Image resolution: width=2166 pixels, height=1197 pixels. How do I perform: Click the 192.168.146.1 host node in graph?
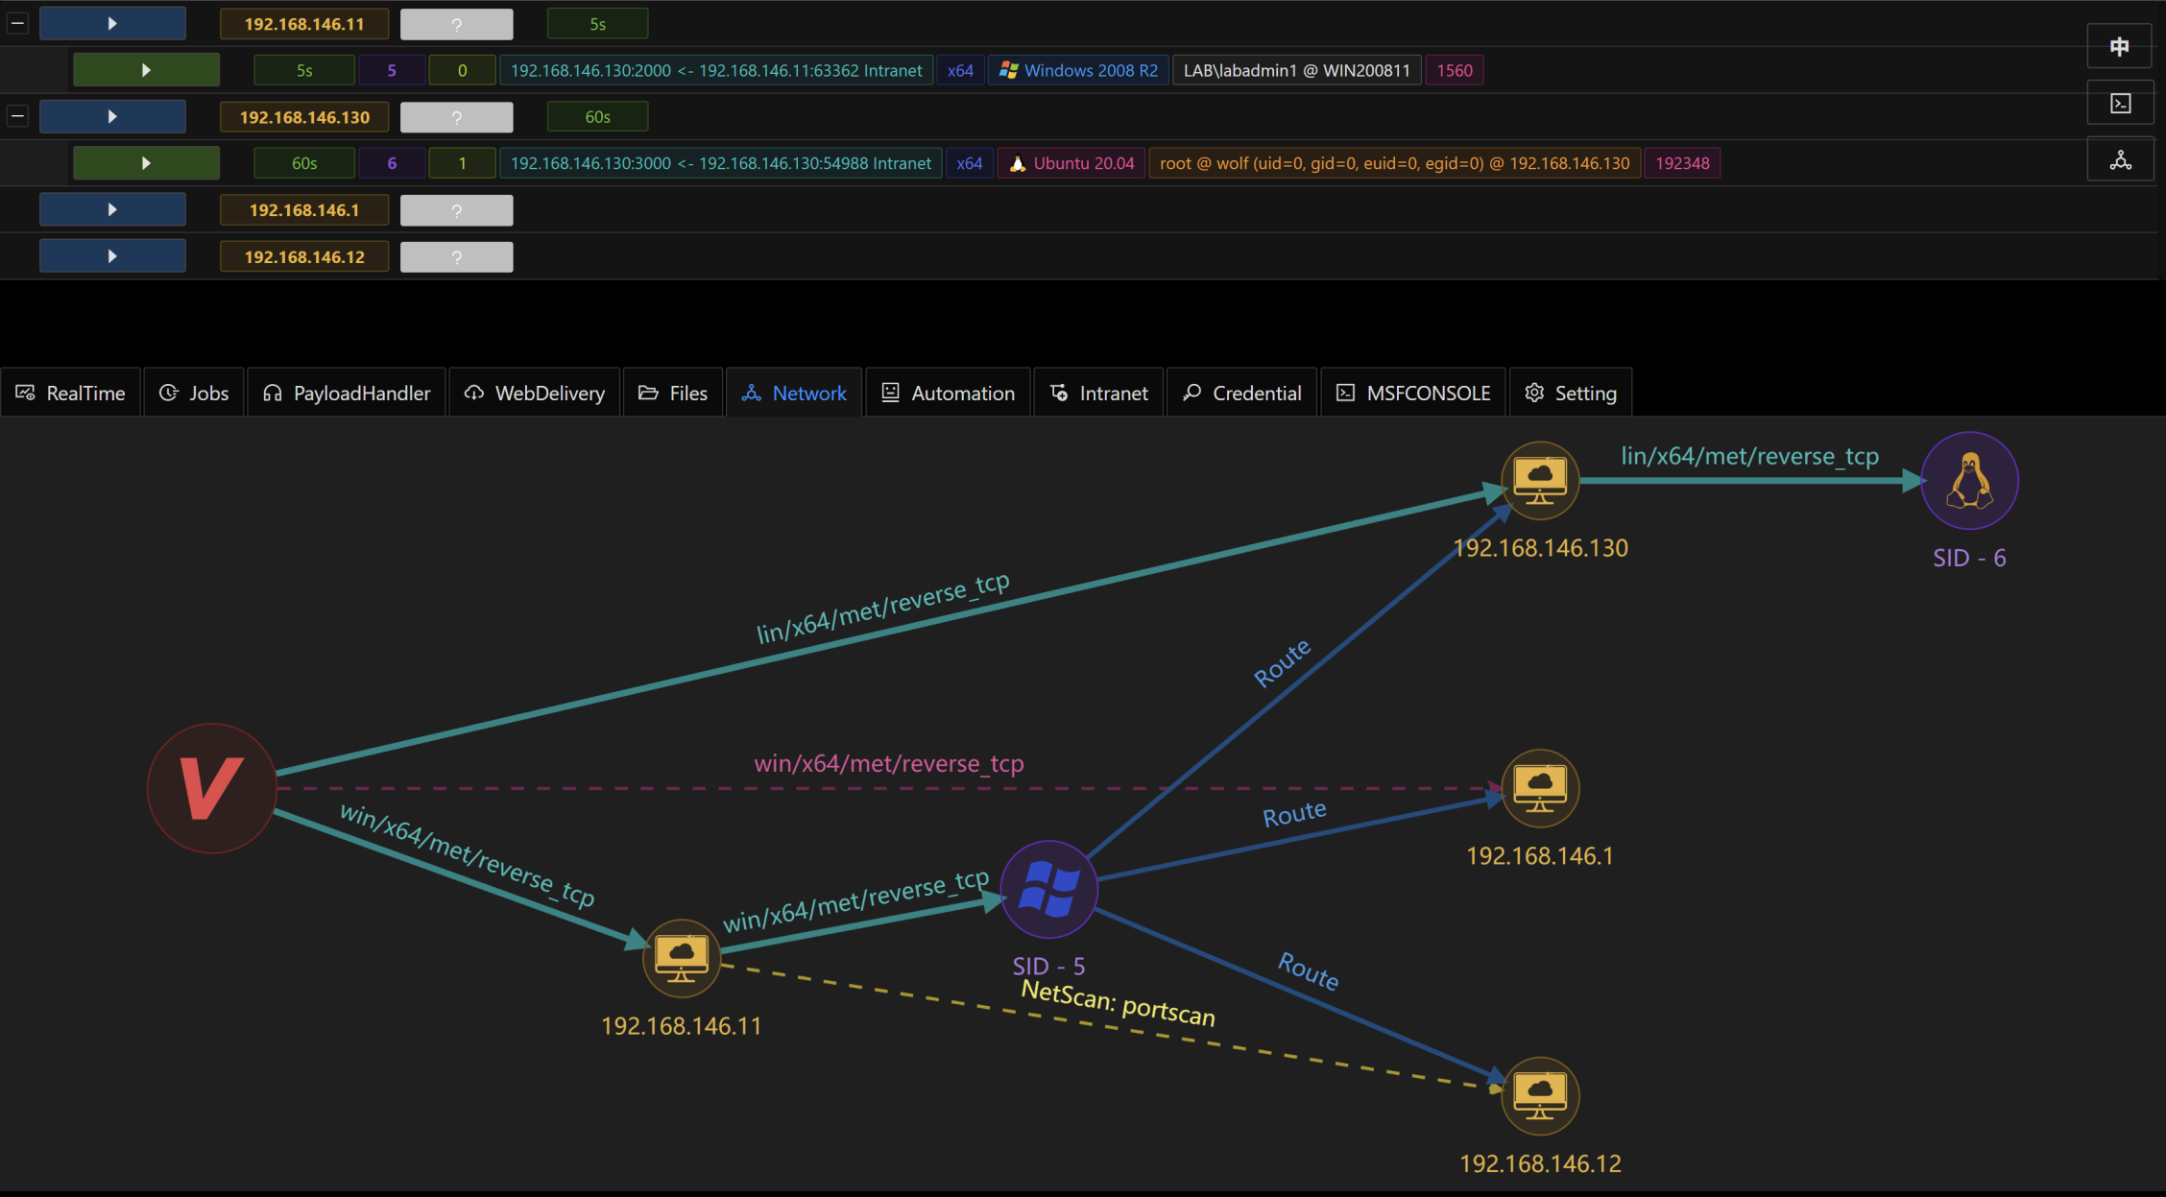[1539, 787]
